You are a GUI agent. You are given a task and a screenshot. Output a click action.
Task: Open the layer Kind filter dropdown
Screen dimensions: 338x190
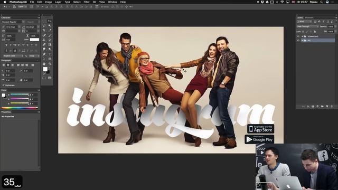click(x=304, y=22)
